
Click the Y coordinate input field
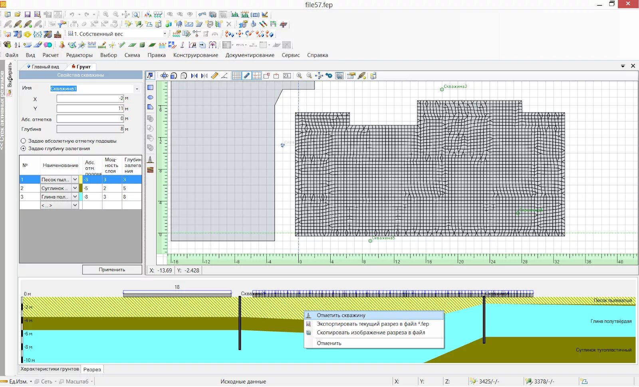tap(90, 109)
